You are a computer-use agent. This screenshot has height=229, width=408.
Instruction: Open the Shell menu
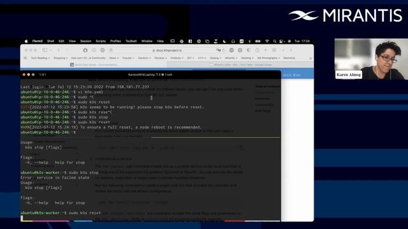click(x=50, y=41)
